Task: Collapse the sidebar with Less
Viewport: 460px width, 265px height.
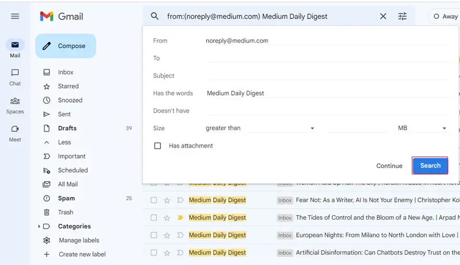Action: coord(64,142)
